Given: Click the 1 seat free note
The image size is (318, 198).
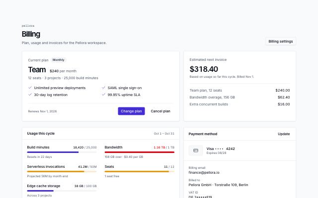Looking at the screenshot, I should click(112, 176).
